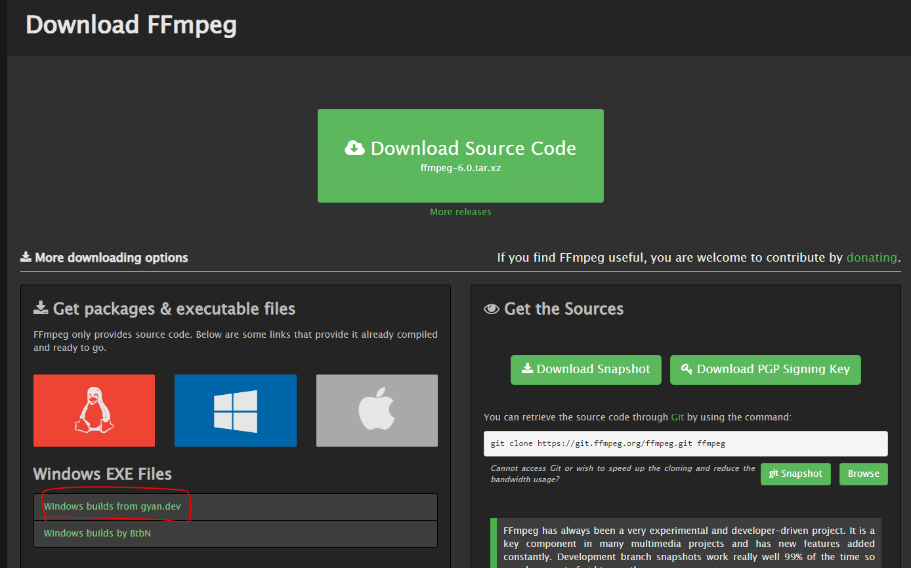Image resolution: width=911 pixels, height=568 pixels.
Task: Open the More releases link
Action: point(461,212)
